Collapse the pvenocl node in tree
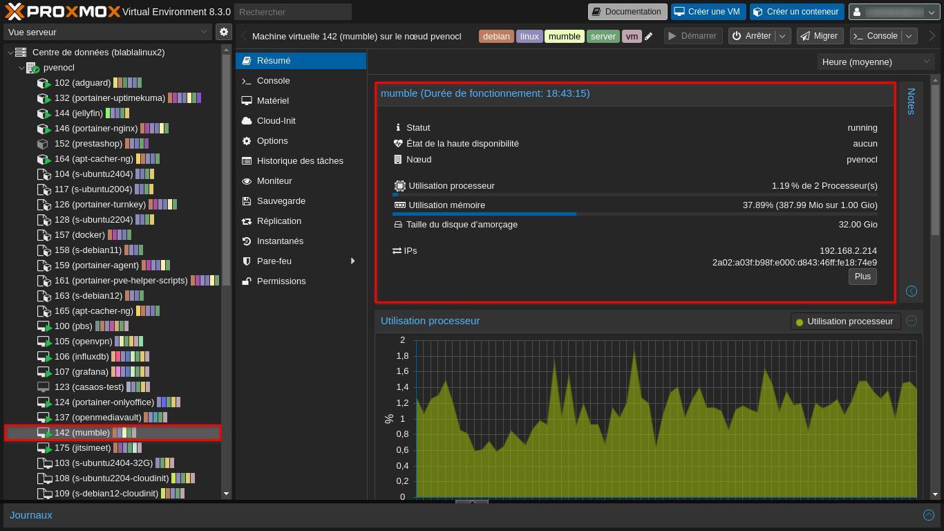This screenshot has height=531, width=944. [x=21, y=68]
